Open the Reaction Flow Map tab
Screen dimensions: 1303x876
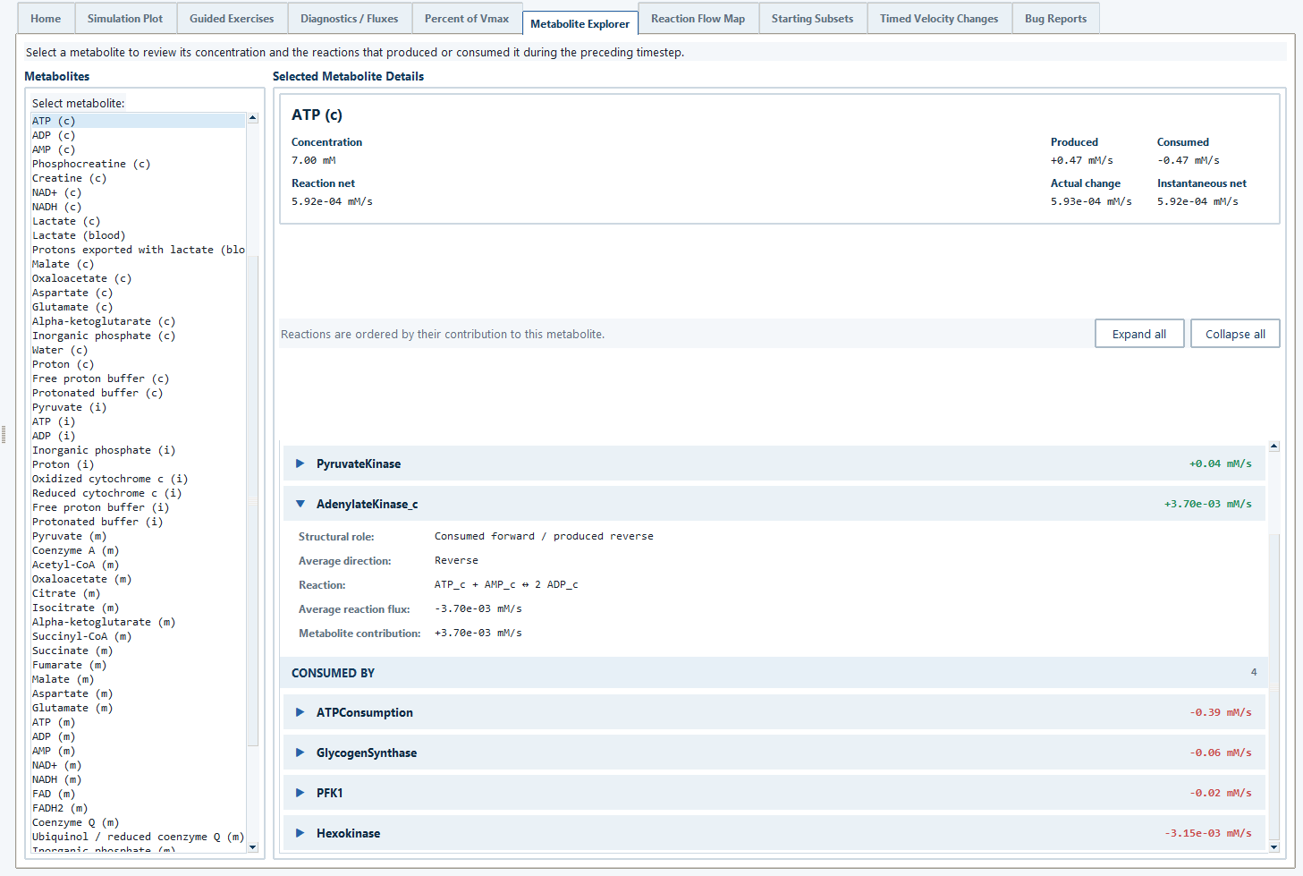[x=698, y=19]
